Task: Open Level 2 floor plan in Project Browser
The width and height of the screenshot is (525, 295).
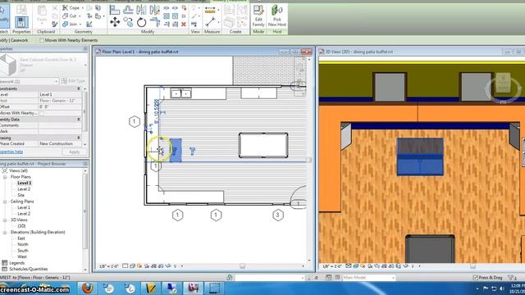Action: coord(24,189)
